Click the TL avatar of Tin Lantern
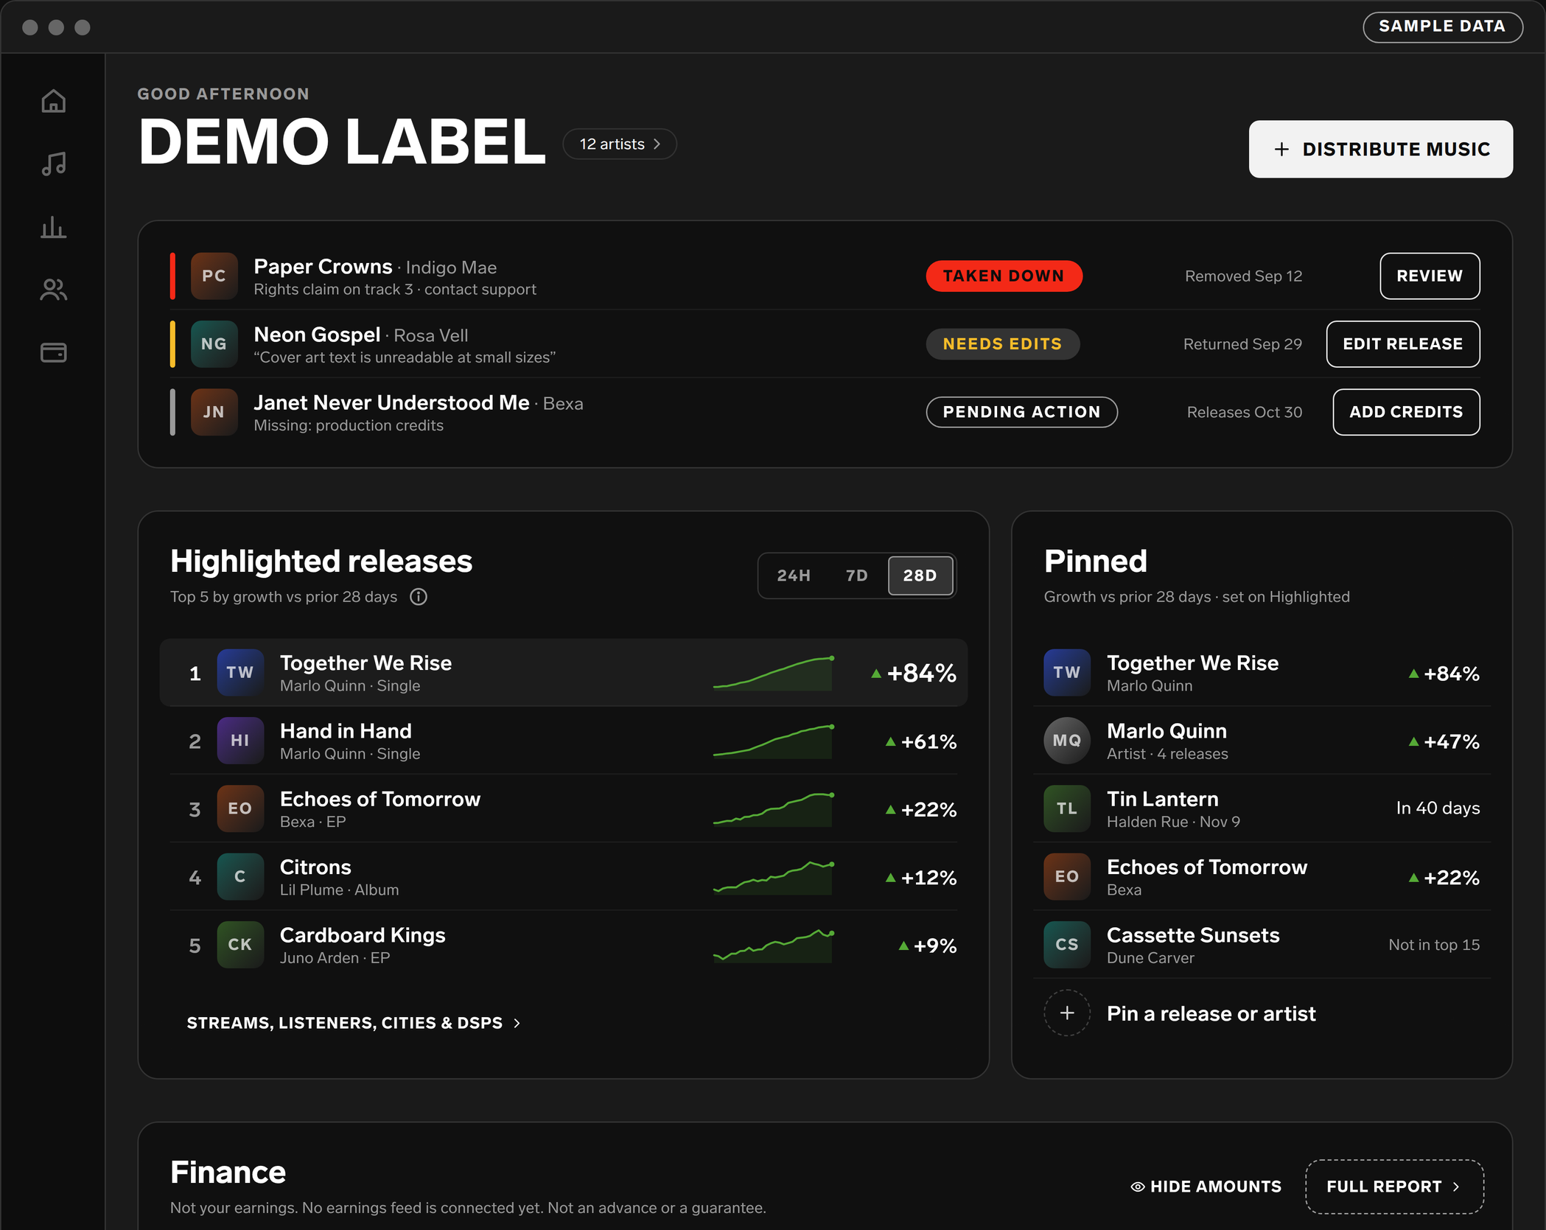 (1067, 808)
